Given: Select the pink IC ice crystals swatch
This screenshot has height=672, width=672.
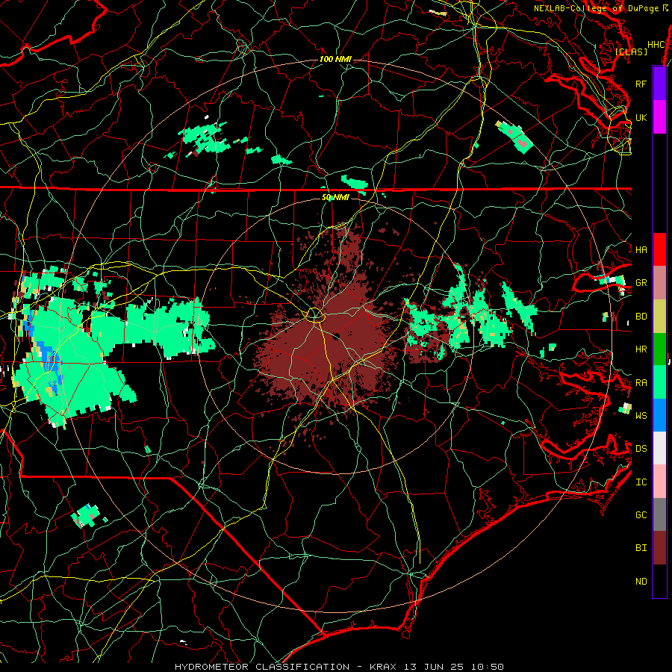Looking at the screenshot, I should (x=659, y=482).
